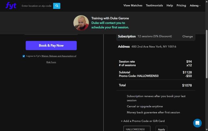
Task: Open Testimonials page
Action: pyautogui.click(x=154, y=6)
